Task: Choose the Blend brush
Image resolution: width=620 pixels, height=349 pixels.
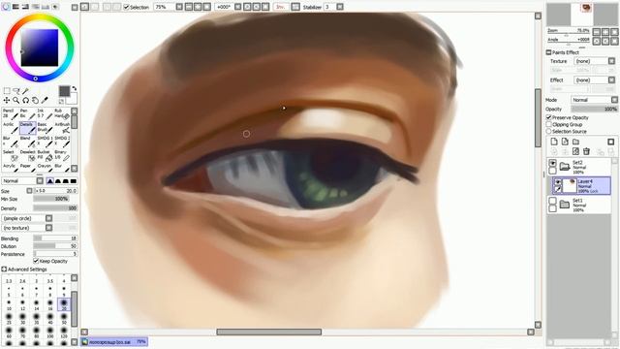Action: (x=27, y=142)
